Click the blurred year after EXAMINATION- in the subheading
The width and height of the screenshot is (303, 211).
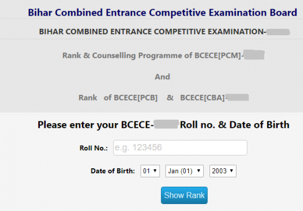pyautogui.click(x=278, y=32)
